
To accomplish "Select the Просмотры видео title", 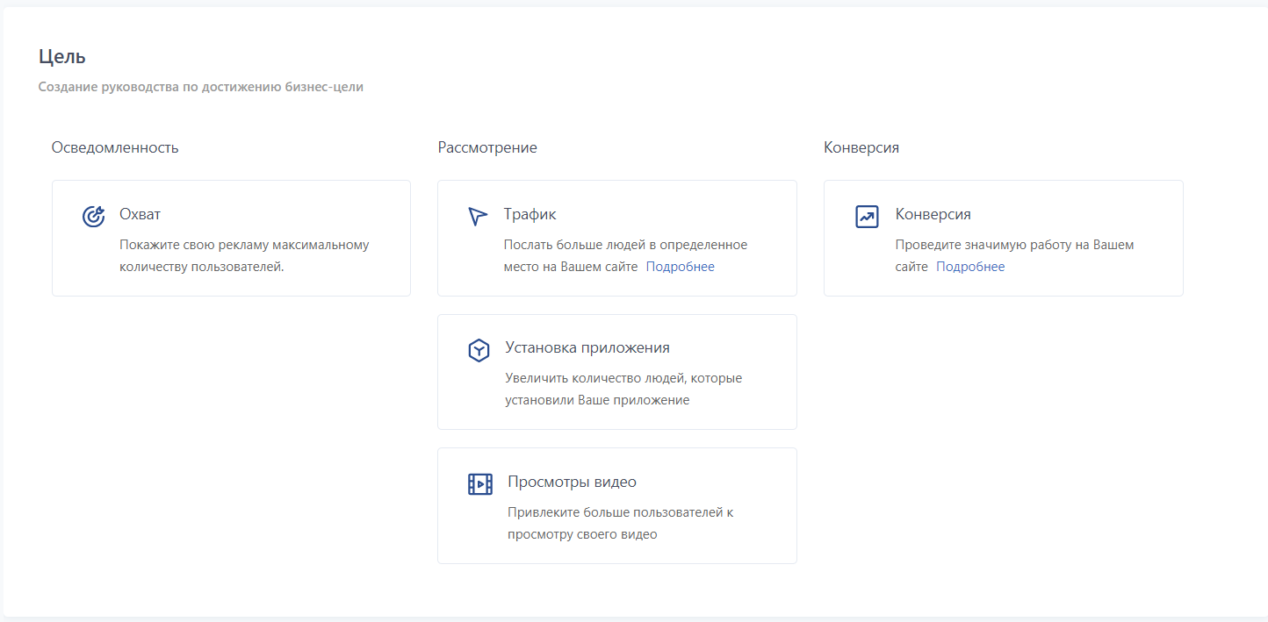I will [x=572, y=482].
